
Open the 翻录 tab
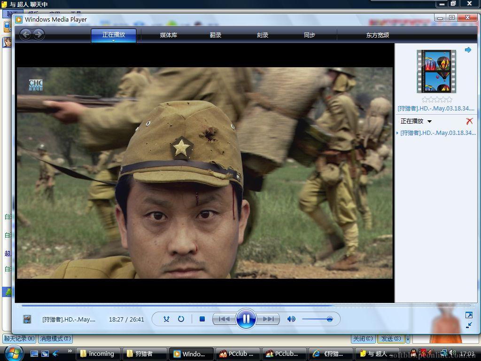point(215,35)
